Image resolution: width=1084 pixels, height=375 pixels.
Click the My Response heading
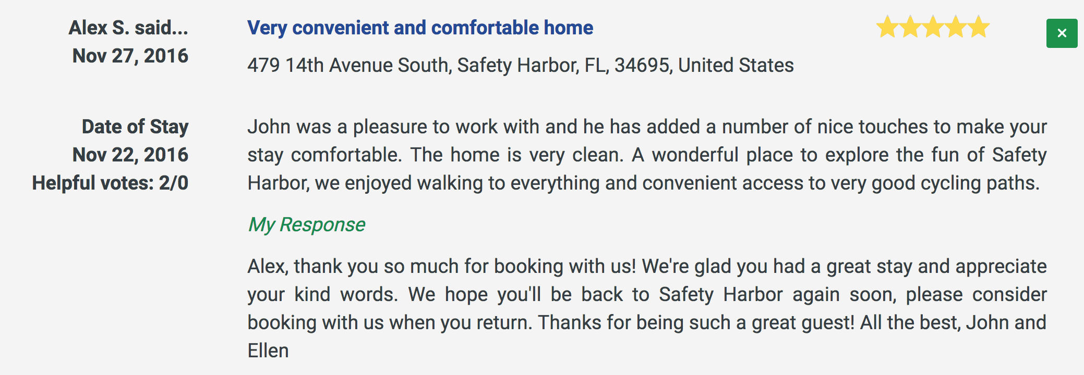click(306, 224)
